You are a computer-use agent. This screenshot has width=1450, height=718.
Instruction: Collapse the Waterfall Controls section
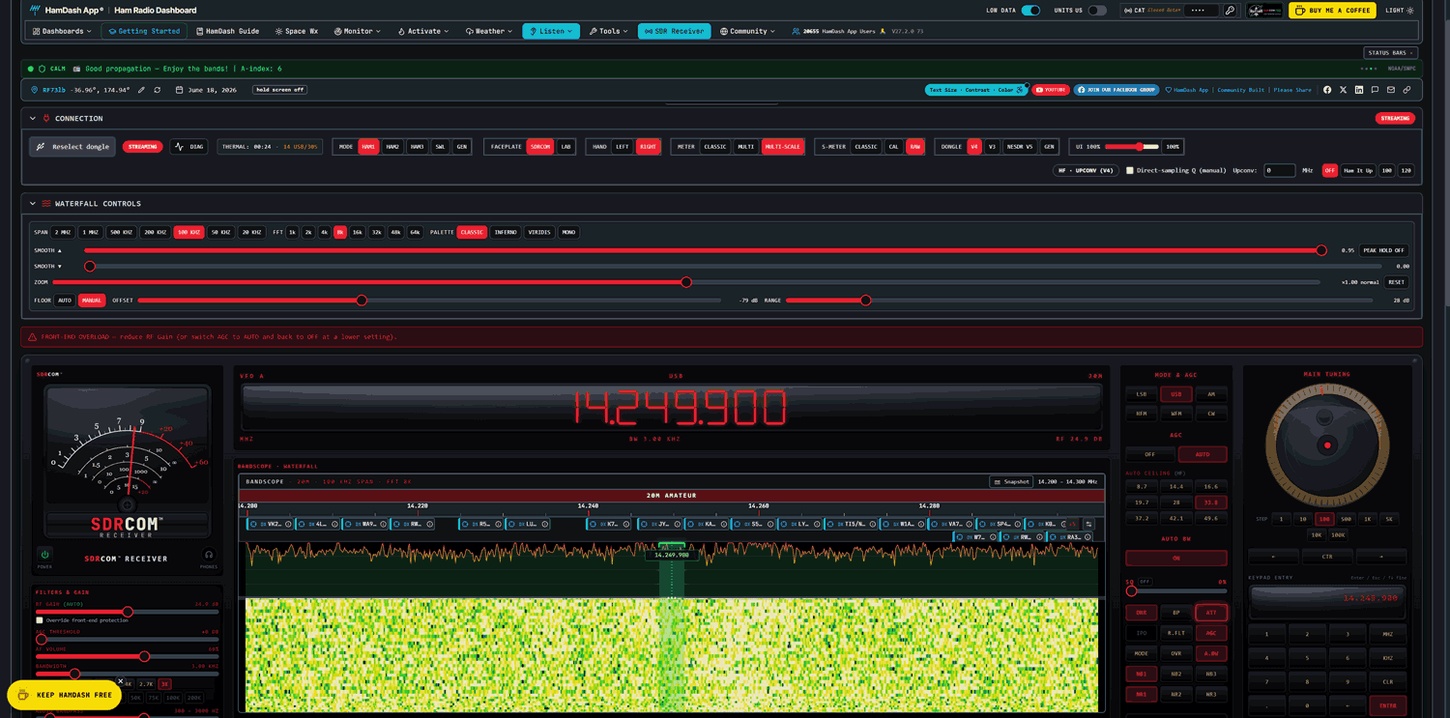point(32,204)
